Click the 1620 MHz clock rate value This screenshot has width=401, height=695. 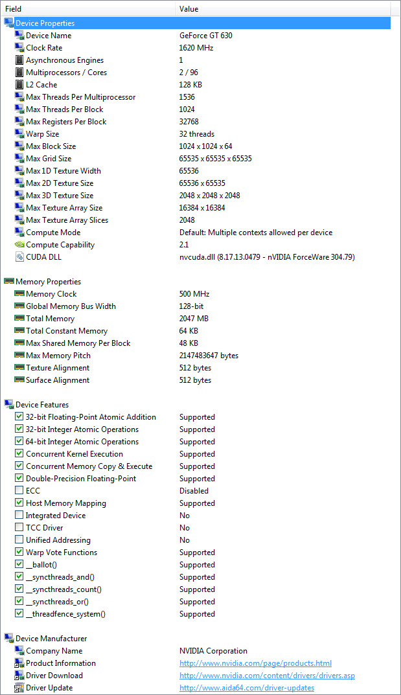tap(196, 48)
